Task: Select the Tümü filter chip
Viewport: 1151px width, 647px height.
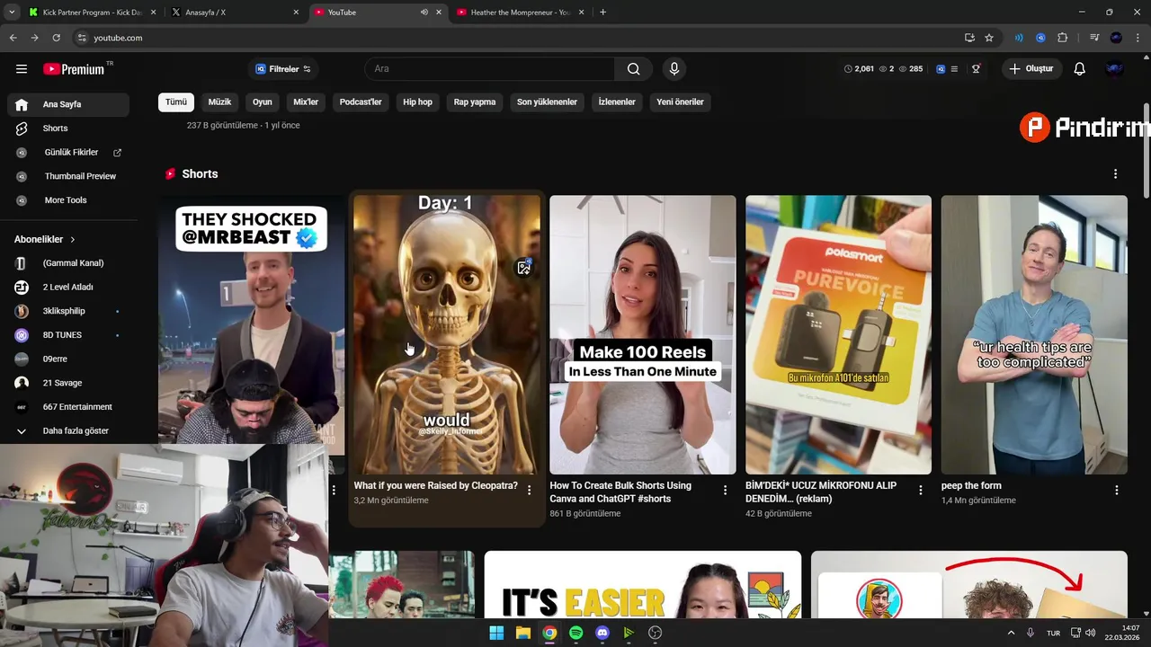Action: point(176,102)
